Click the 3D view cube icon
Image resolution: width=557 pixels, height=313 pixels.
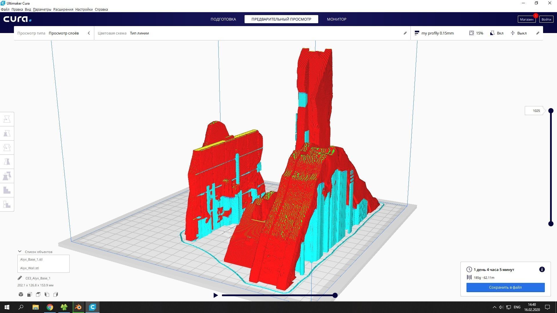[x=21, y=294]
